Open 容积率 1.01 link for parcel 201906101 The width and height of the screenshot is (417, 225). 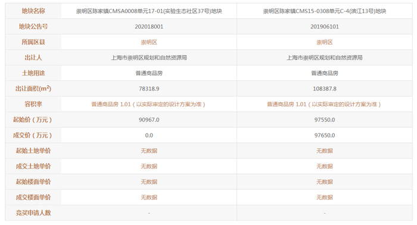[324, 104]
